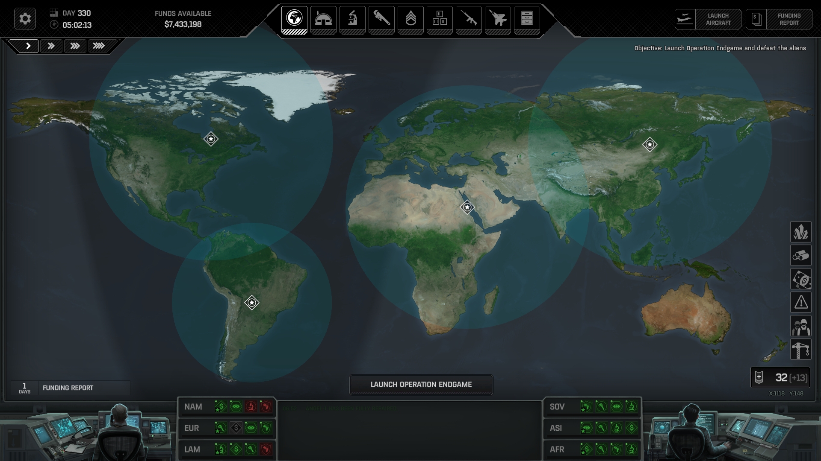
Task: Set time to single-arrow slowest speed
Action: (x=28, y=46)
